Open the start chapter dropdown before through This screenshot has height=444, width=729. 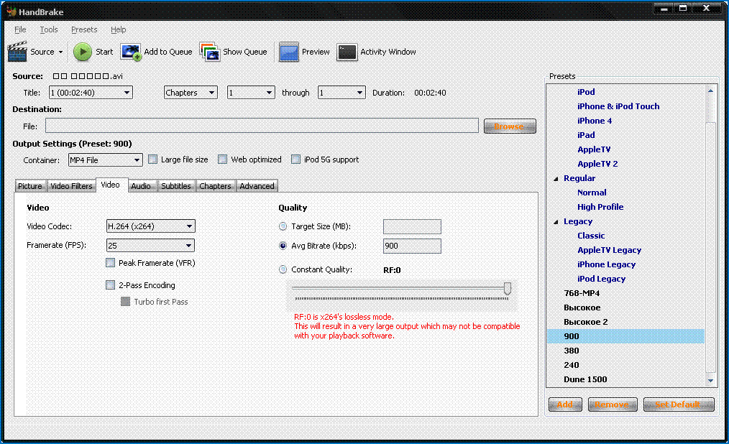click(x=251, y=93)
